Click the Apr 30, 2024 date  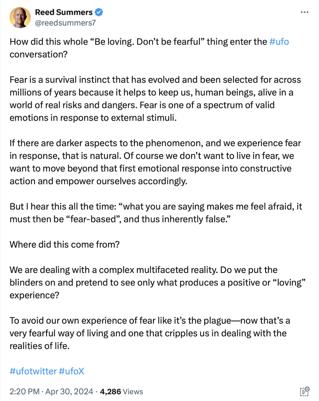pyautogui.click(x=69, y=392)
